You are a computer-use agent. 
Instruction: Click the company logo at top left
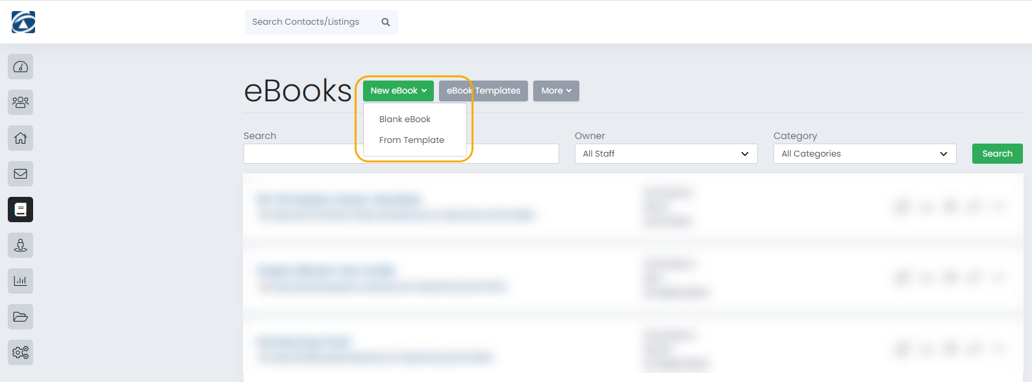pyautogui.click(x=23, y=22)
